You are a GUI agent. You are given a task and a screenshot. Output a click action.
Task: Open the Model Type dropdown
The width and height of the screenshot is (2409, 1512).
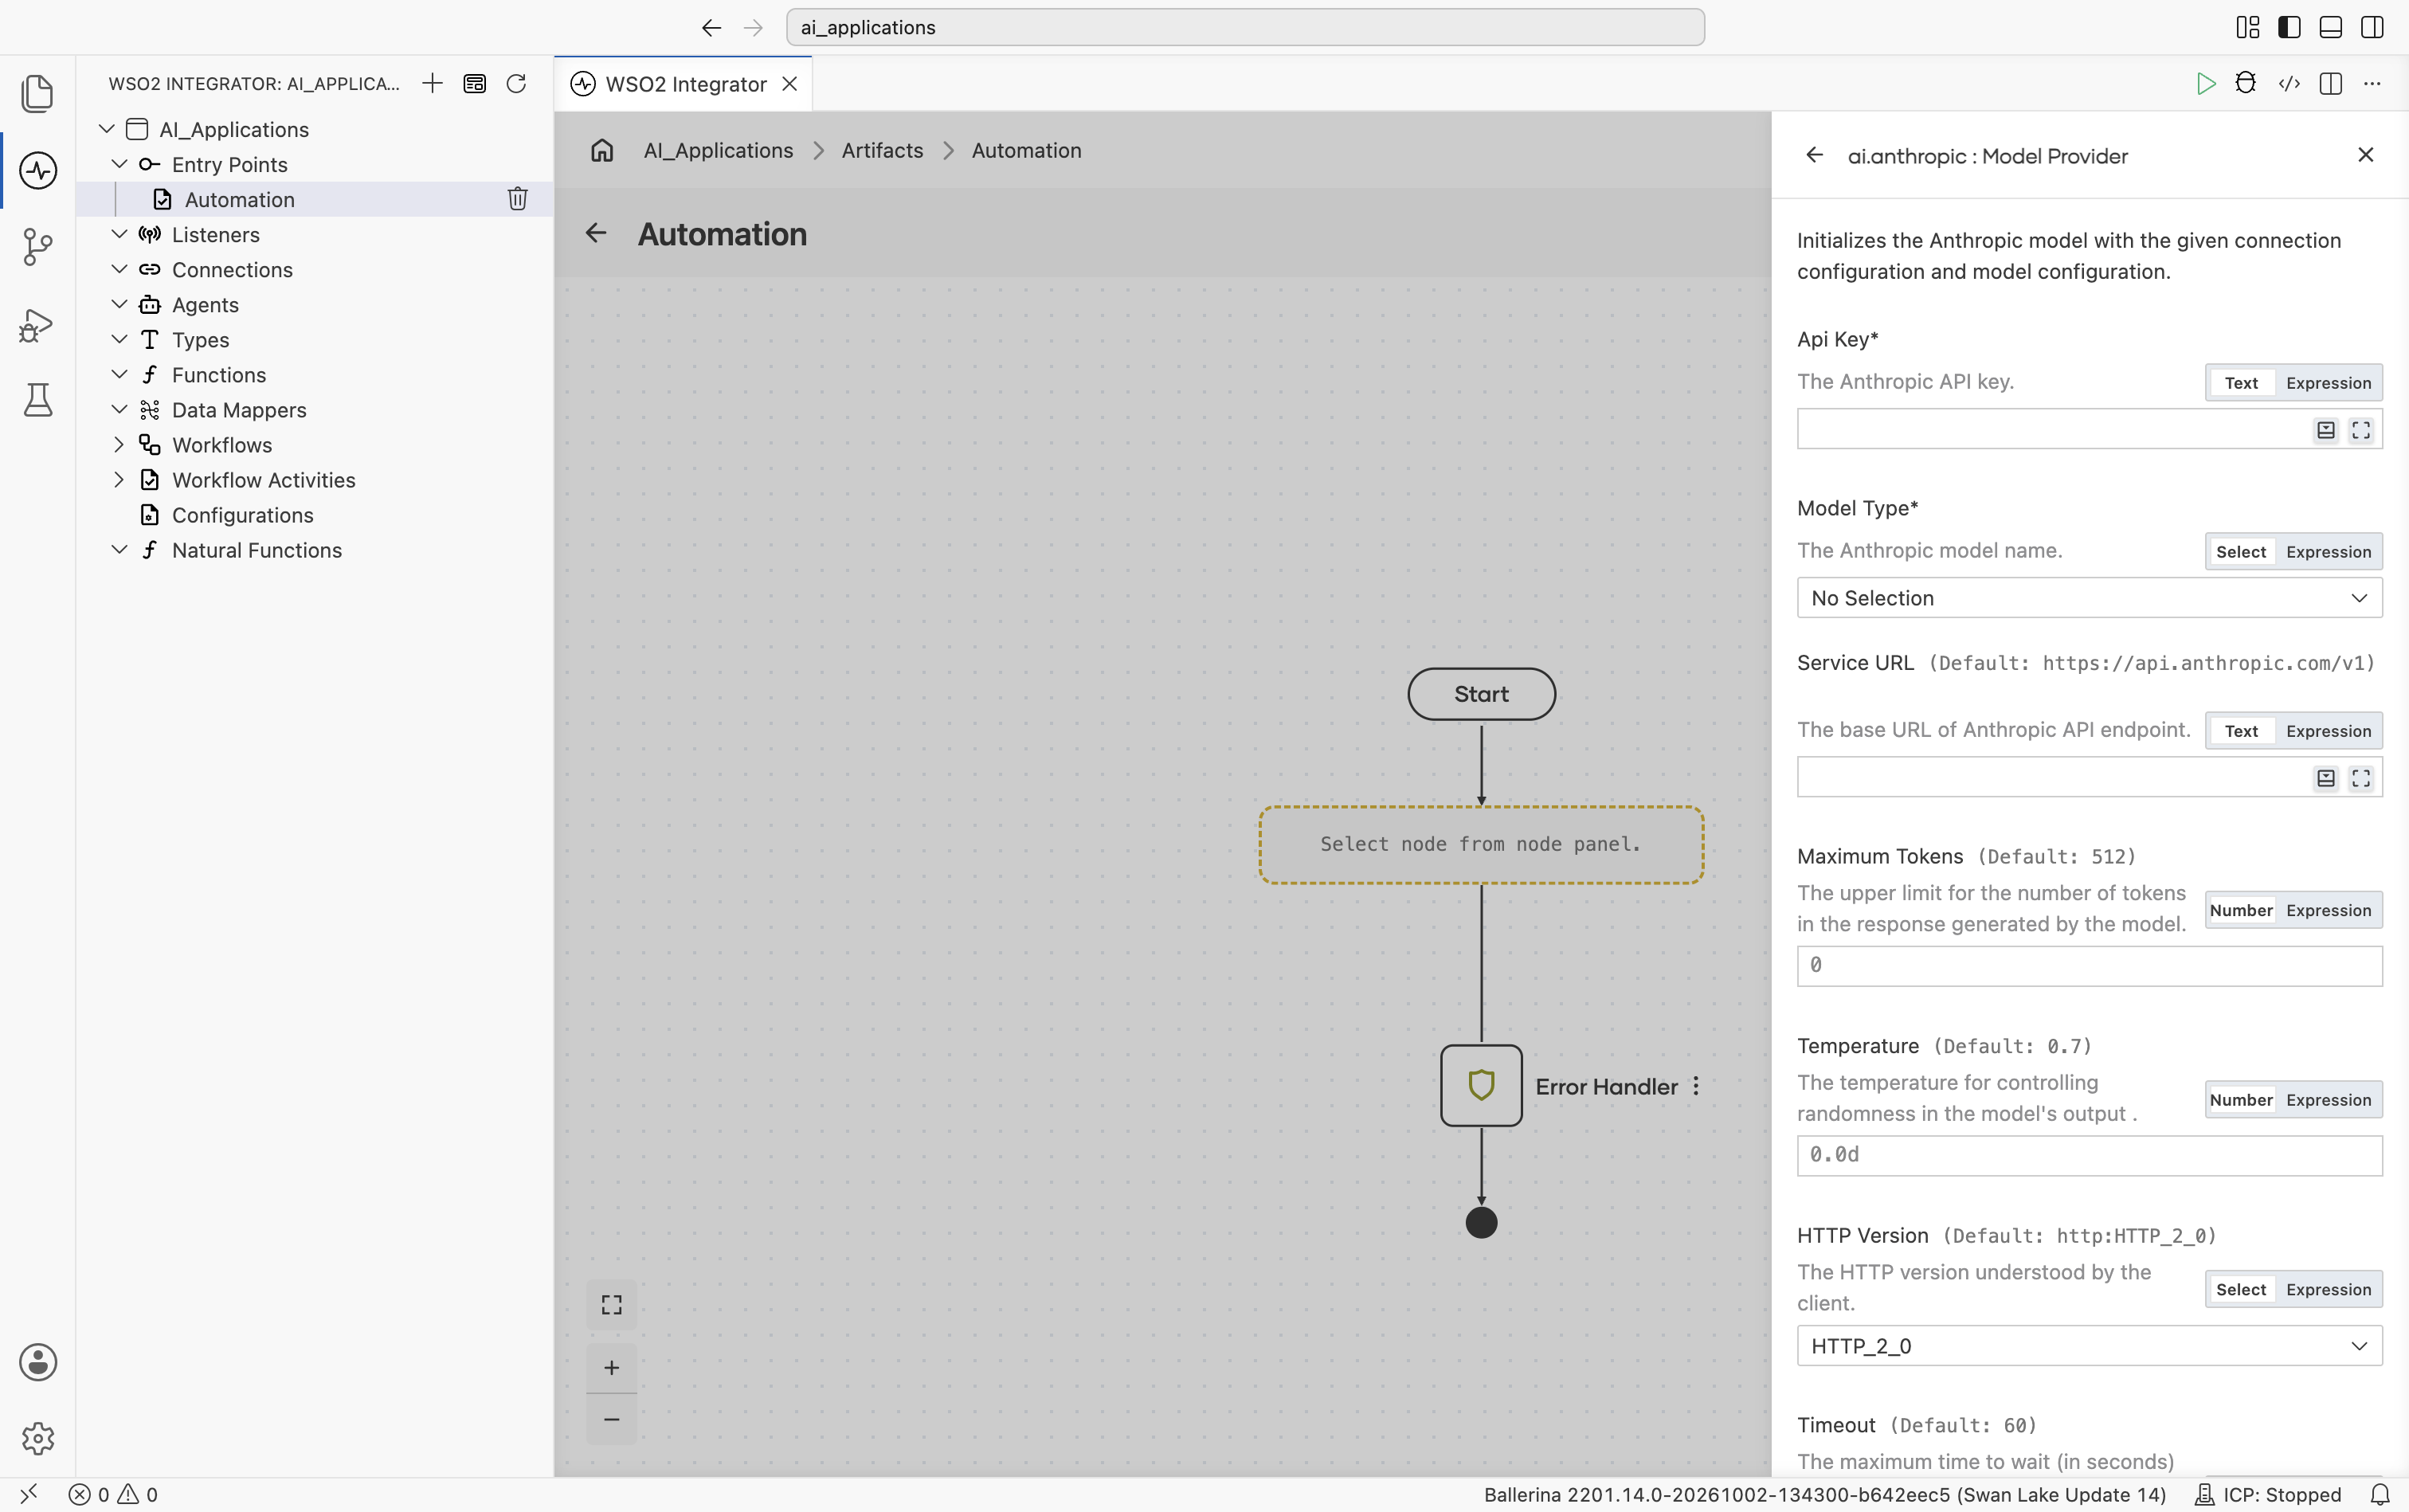pos(2089,598)
